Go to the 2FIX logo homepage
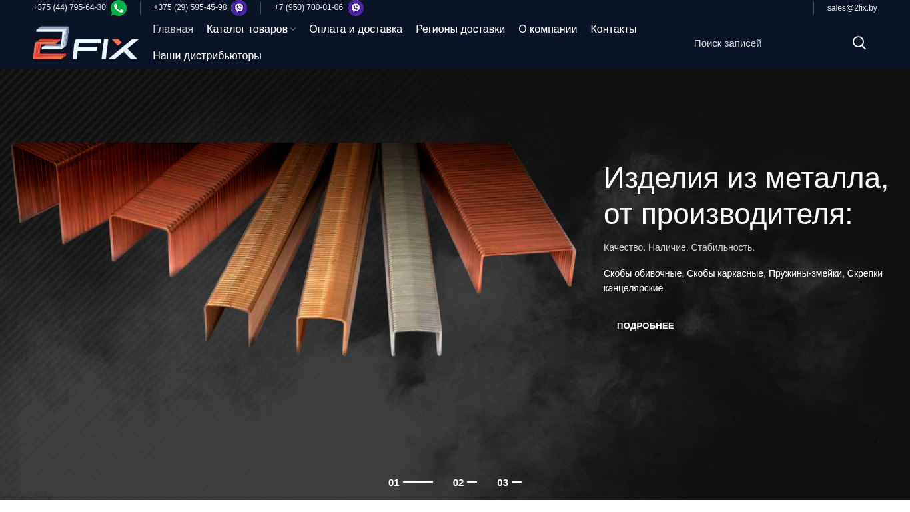 pos(85,43)
